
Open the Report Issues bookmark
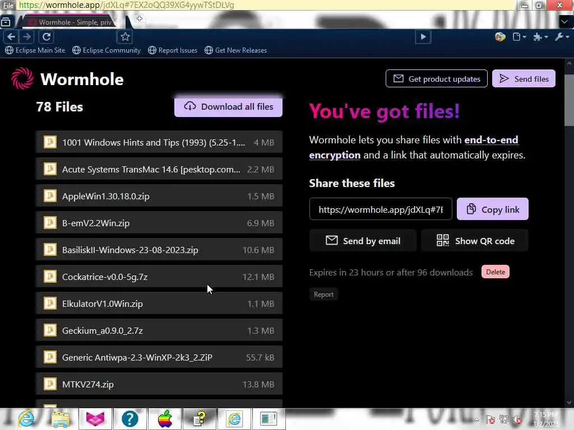pyautogui.click(x=173, y=50)
